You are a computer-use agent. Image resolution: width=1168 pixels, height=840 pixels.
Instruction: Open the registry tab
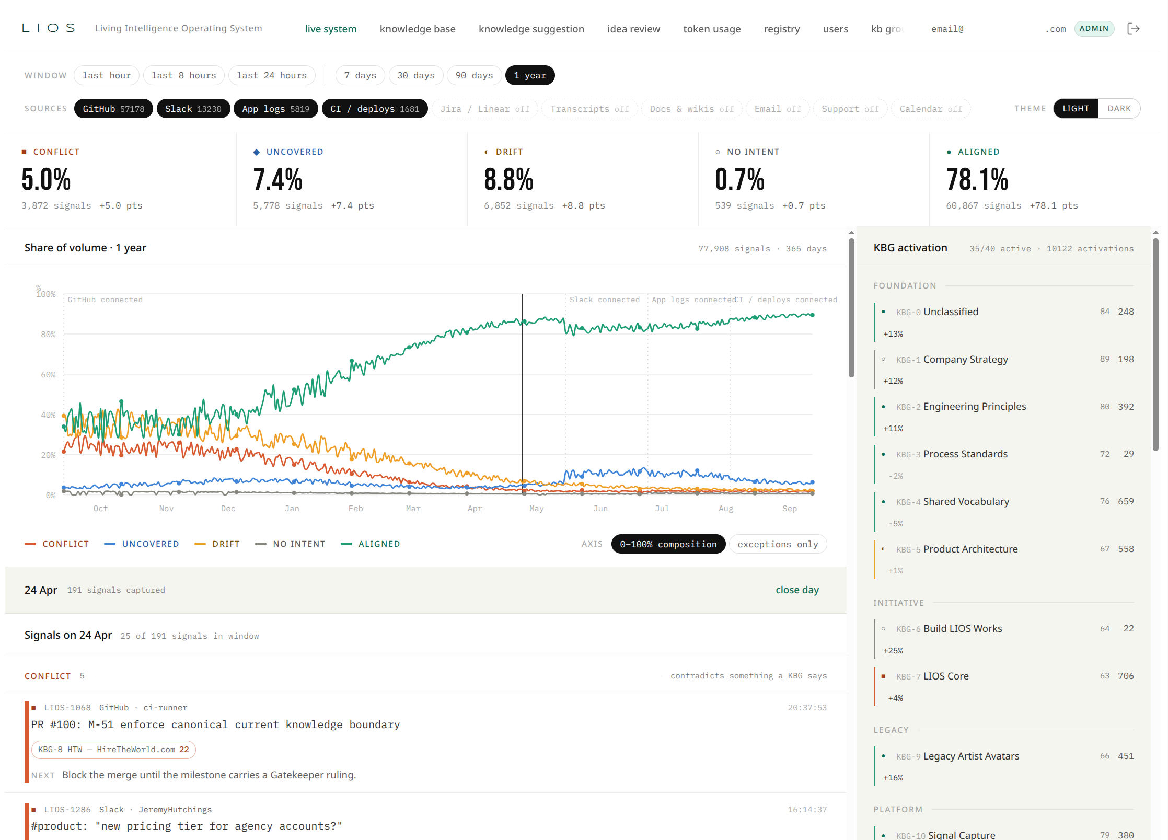[x=782, y=29]
